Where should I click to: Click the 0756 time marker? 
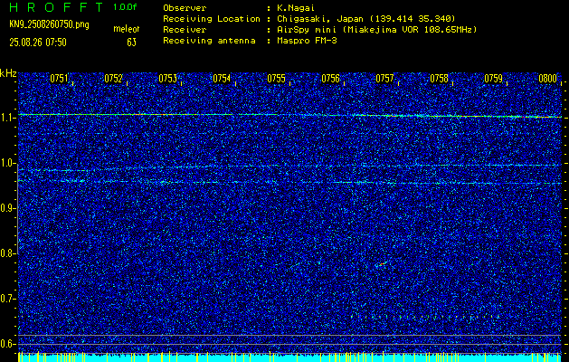click(x=330, y=79)
